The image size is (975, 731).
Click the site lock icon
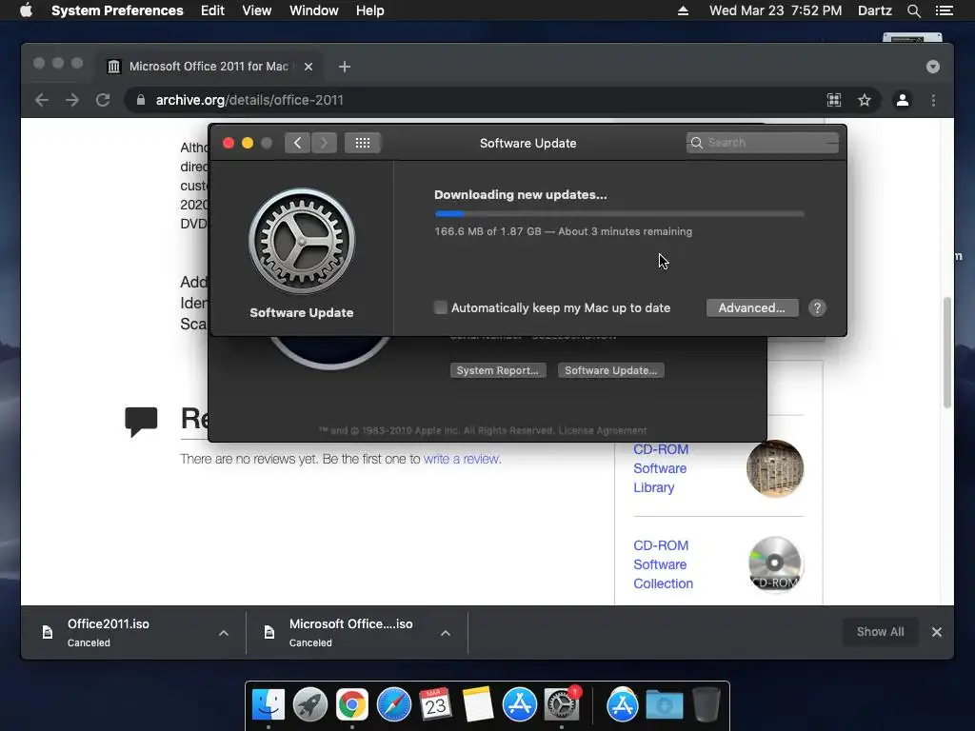(141, 100)
